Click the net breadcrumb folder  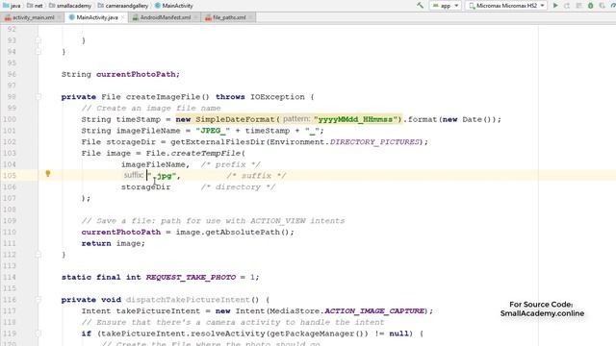pos(35,6)
